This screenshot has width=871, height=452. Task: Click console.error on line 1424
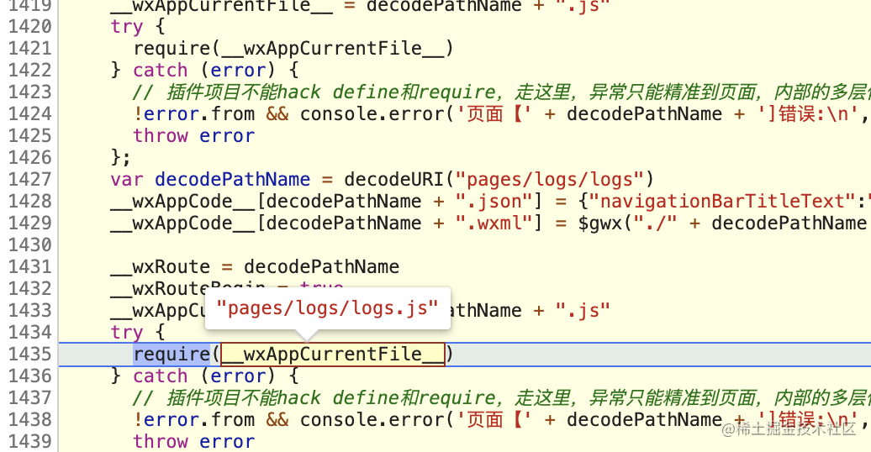371,113
